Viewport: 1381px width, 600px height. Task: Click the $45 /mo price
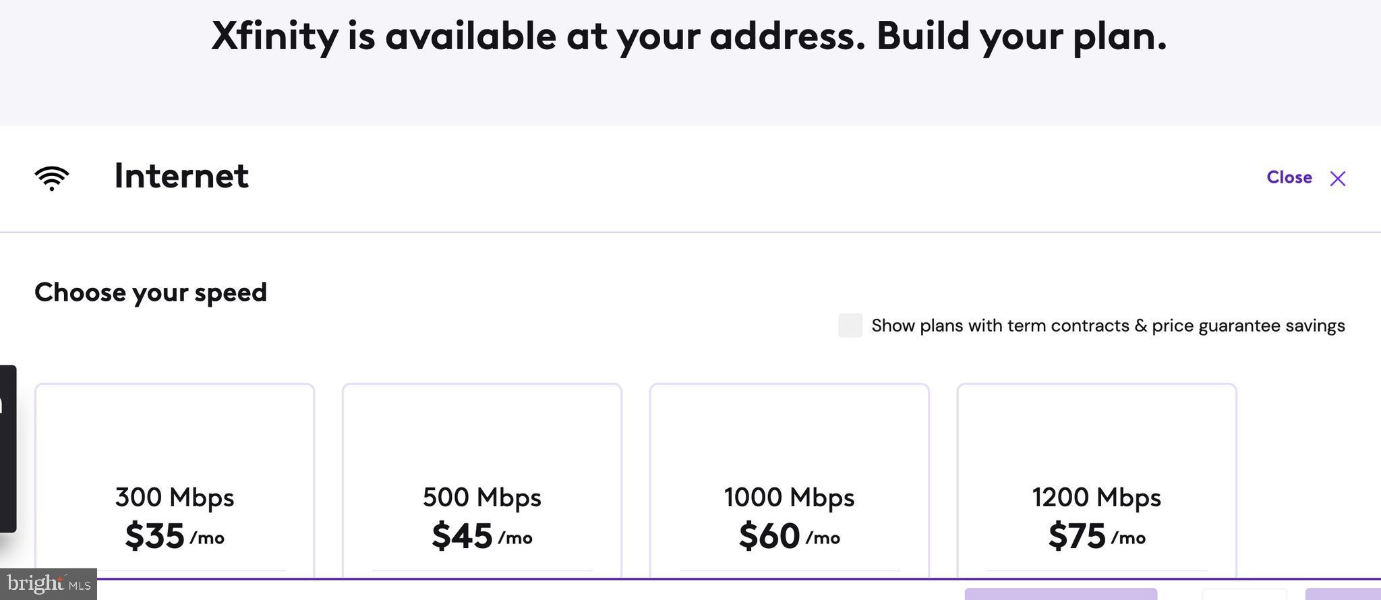tap(482, 537)
